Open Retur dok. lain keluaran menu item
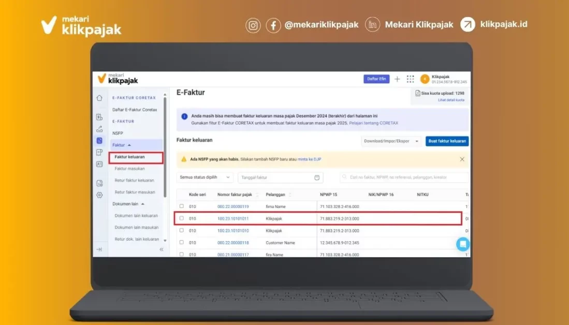The height and width of the screenshot is (325, 569). (137, 239)
